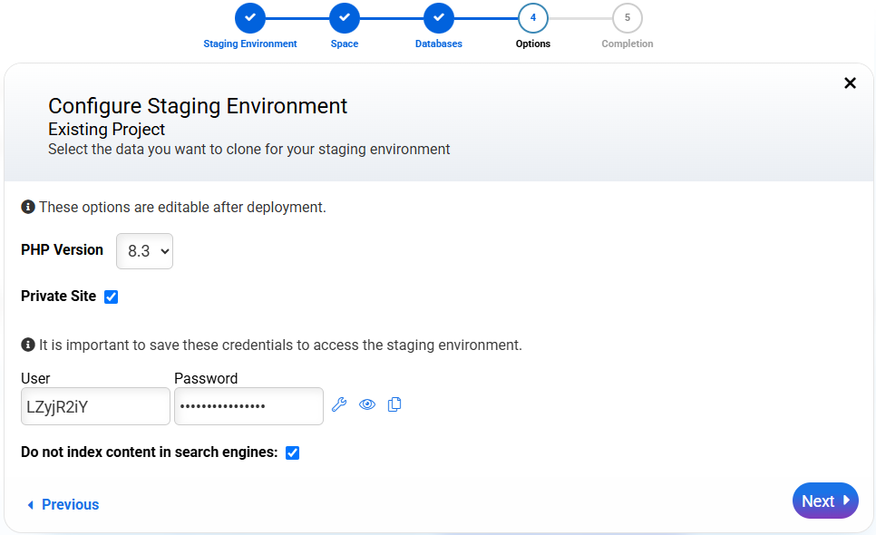Screen dimensions: 876x535
Task: Click into the User input field
Action: (95, 406)
